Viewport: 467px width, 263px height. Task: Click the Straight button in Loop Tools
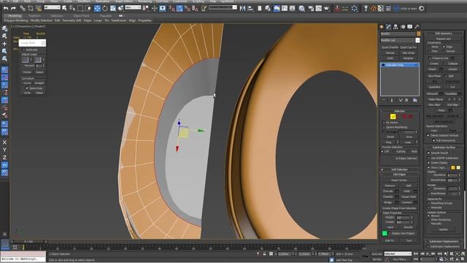[39, 83]
